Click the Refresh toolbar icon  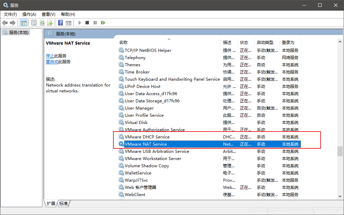[x=42, y=23]
